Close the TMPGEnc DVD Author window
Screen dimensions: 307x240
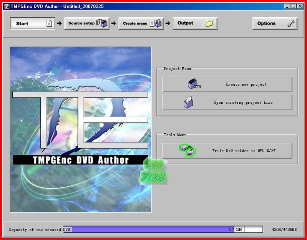coord(300,7)
